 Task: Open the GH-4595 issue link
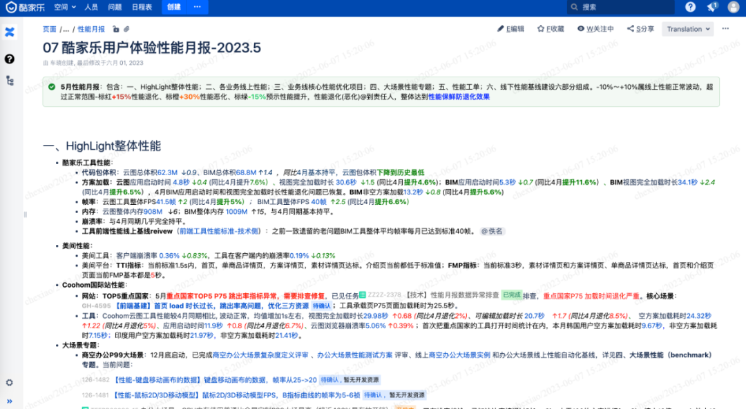(97, 306)
